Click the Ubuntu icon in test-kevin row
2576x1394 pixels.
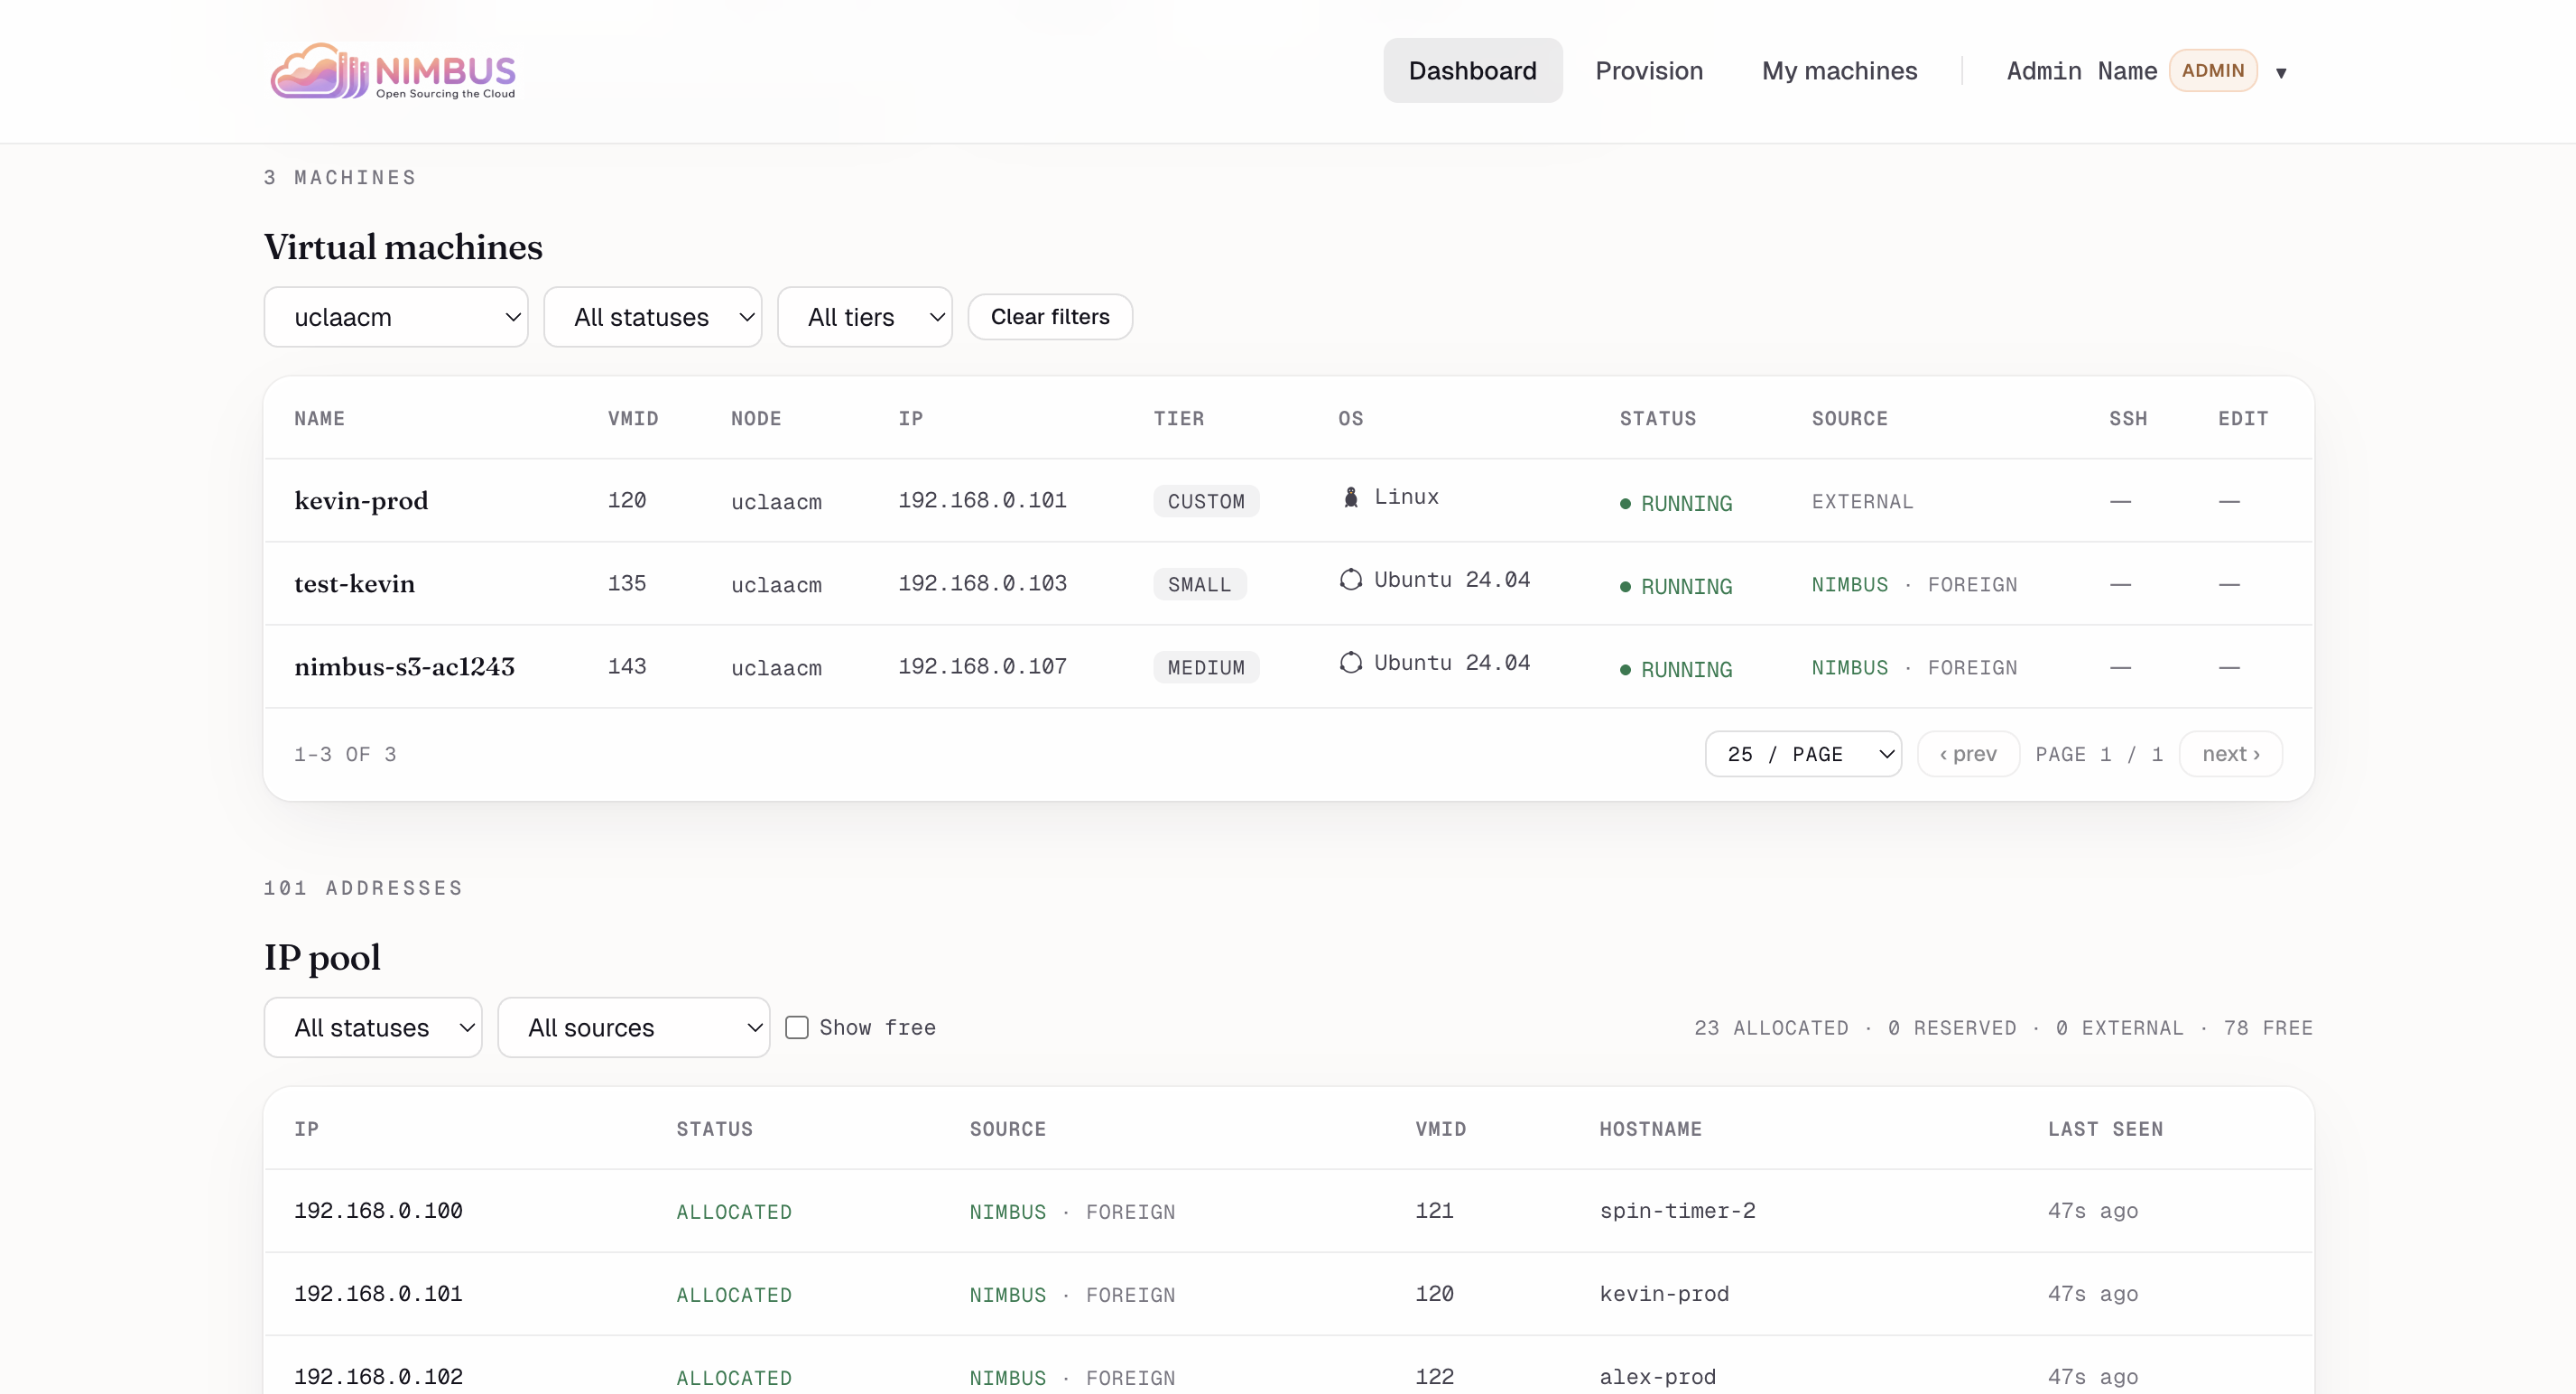[x=1350, y=580]
